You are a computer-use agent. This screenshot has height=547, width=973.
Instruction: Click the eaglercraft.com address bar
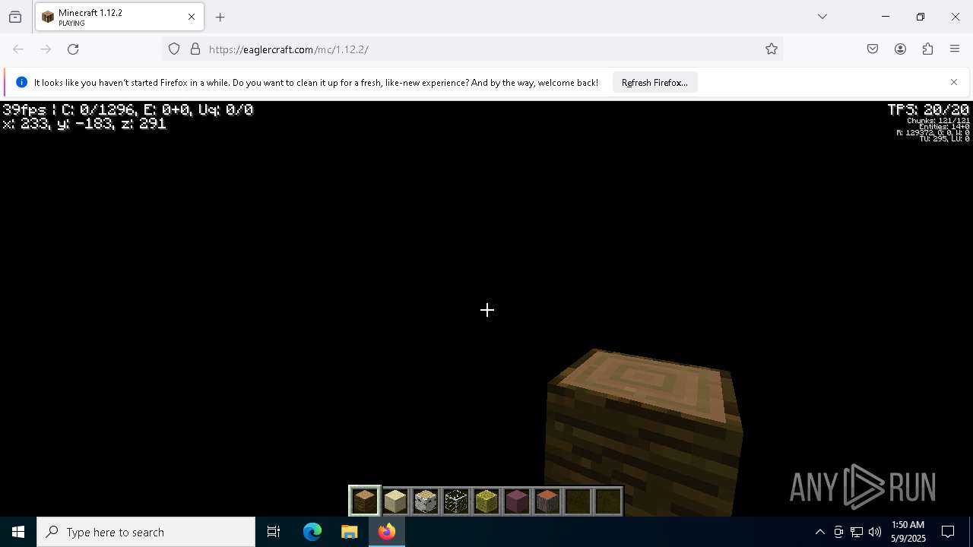[471, 49]
